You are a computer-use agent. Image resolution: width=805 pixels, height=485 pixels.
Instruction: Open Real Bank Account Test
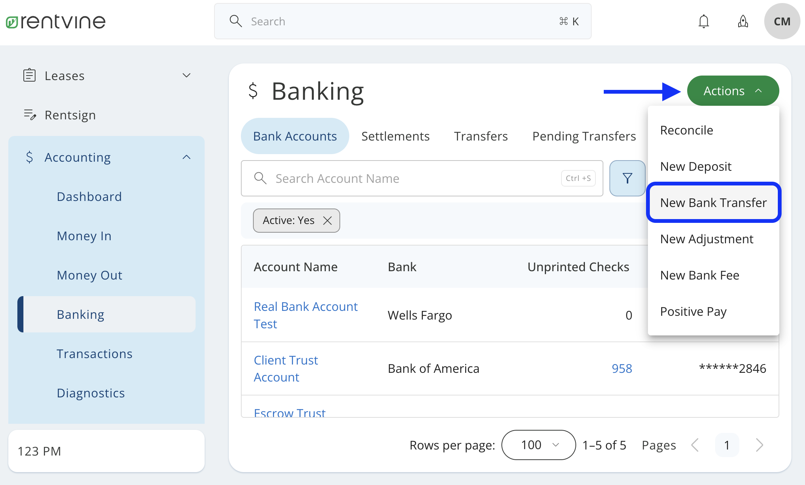[305, 315]
